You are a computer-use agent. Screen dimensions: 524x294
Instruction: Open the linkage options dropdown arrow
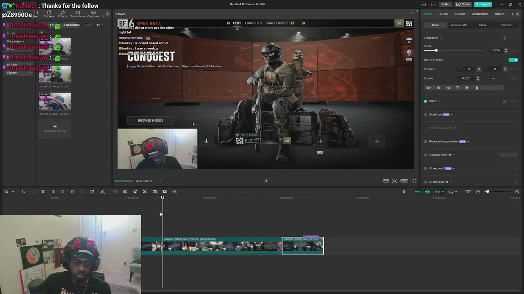(443, 192)
